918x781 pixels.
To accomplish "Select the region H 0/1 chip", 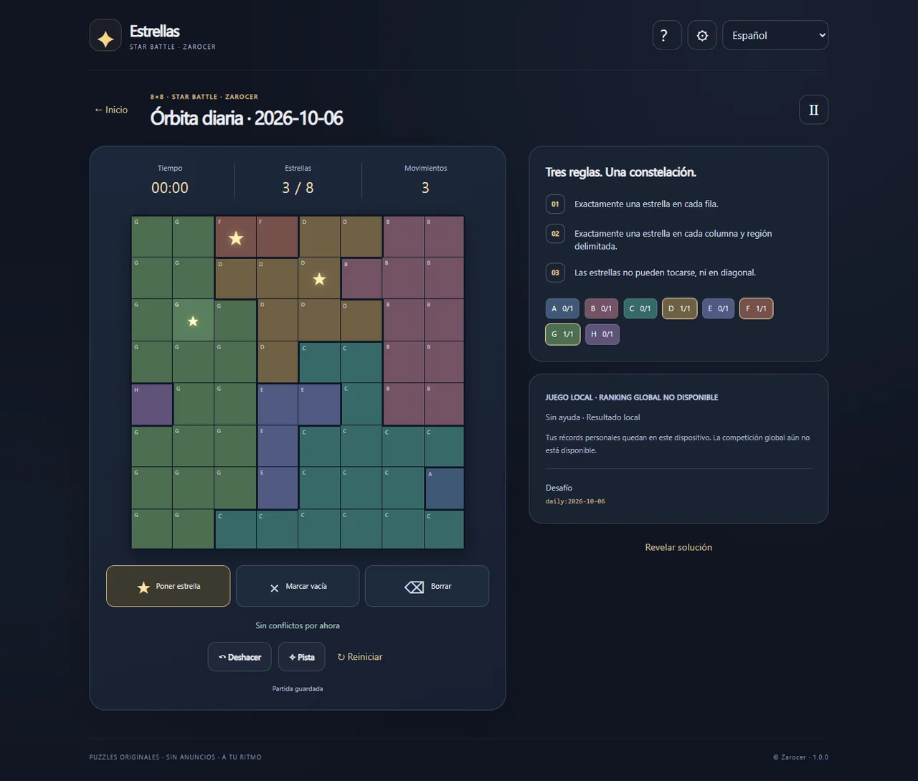I will click(602, 334).
